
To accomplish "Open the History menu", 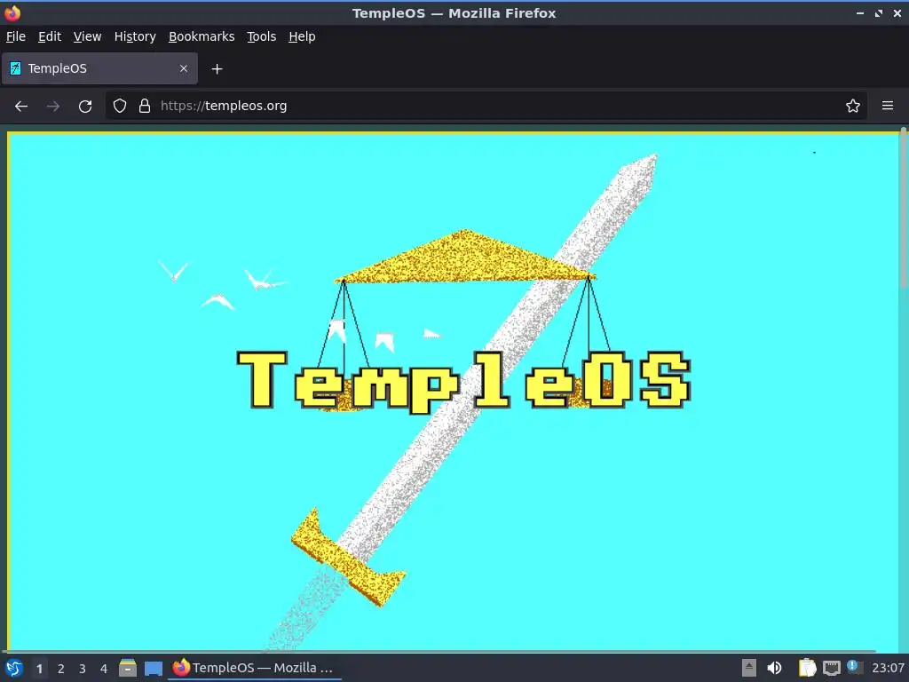I will [135, 36].
